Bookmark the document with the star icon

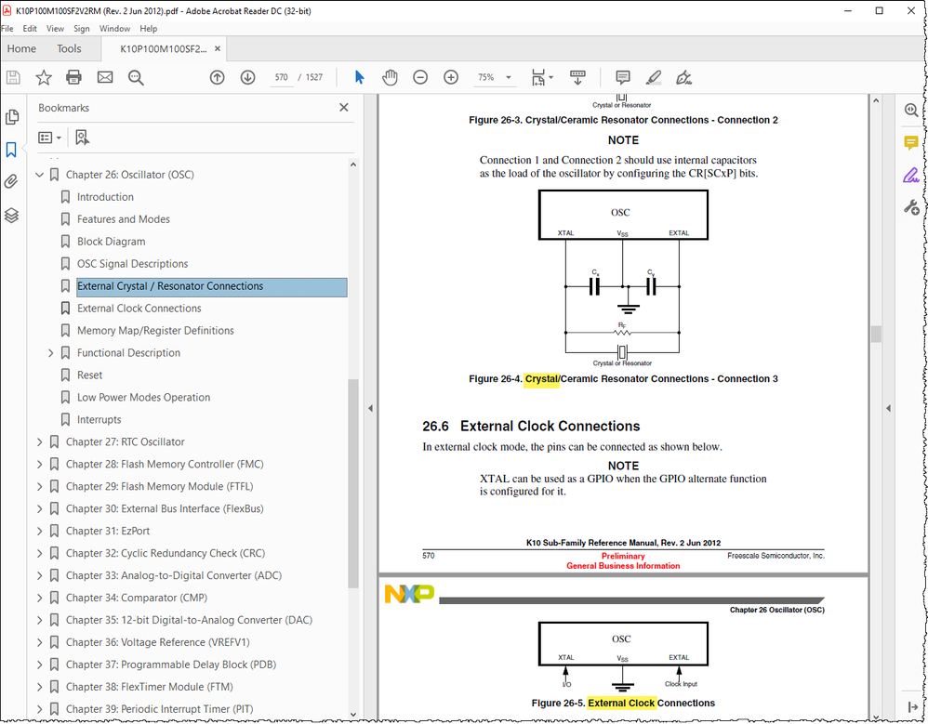(x=44, y=77)
